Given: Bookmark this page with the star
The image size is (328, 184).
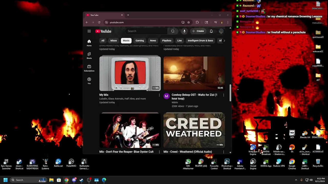Looking at the screenshot, I should pos(189,22).
